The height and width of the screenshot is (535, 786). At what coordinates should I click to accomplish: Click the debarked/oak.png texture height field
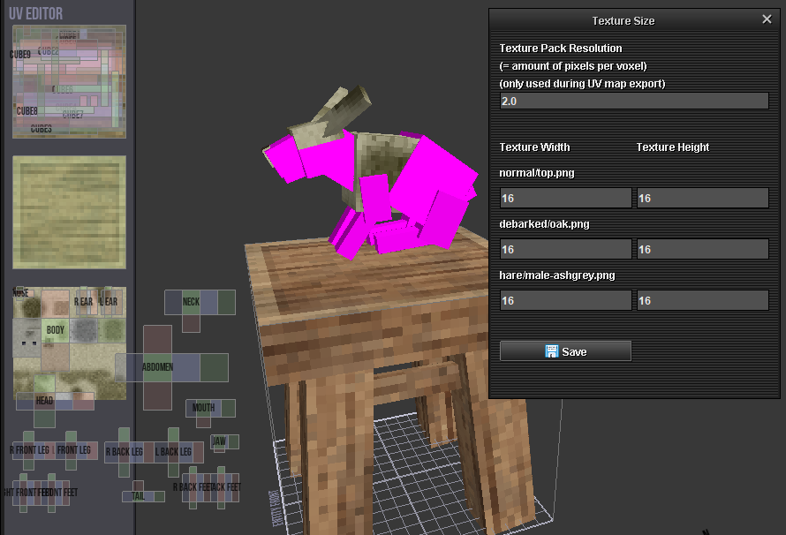coord(702,250)
